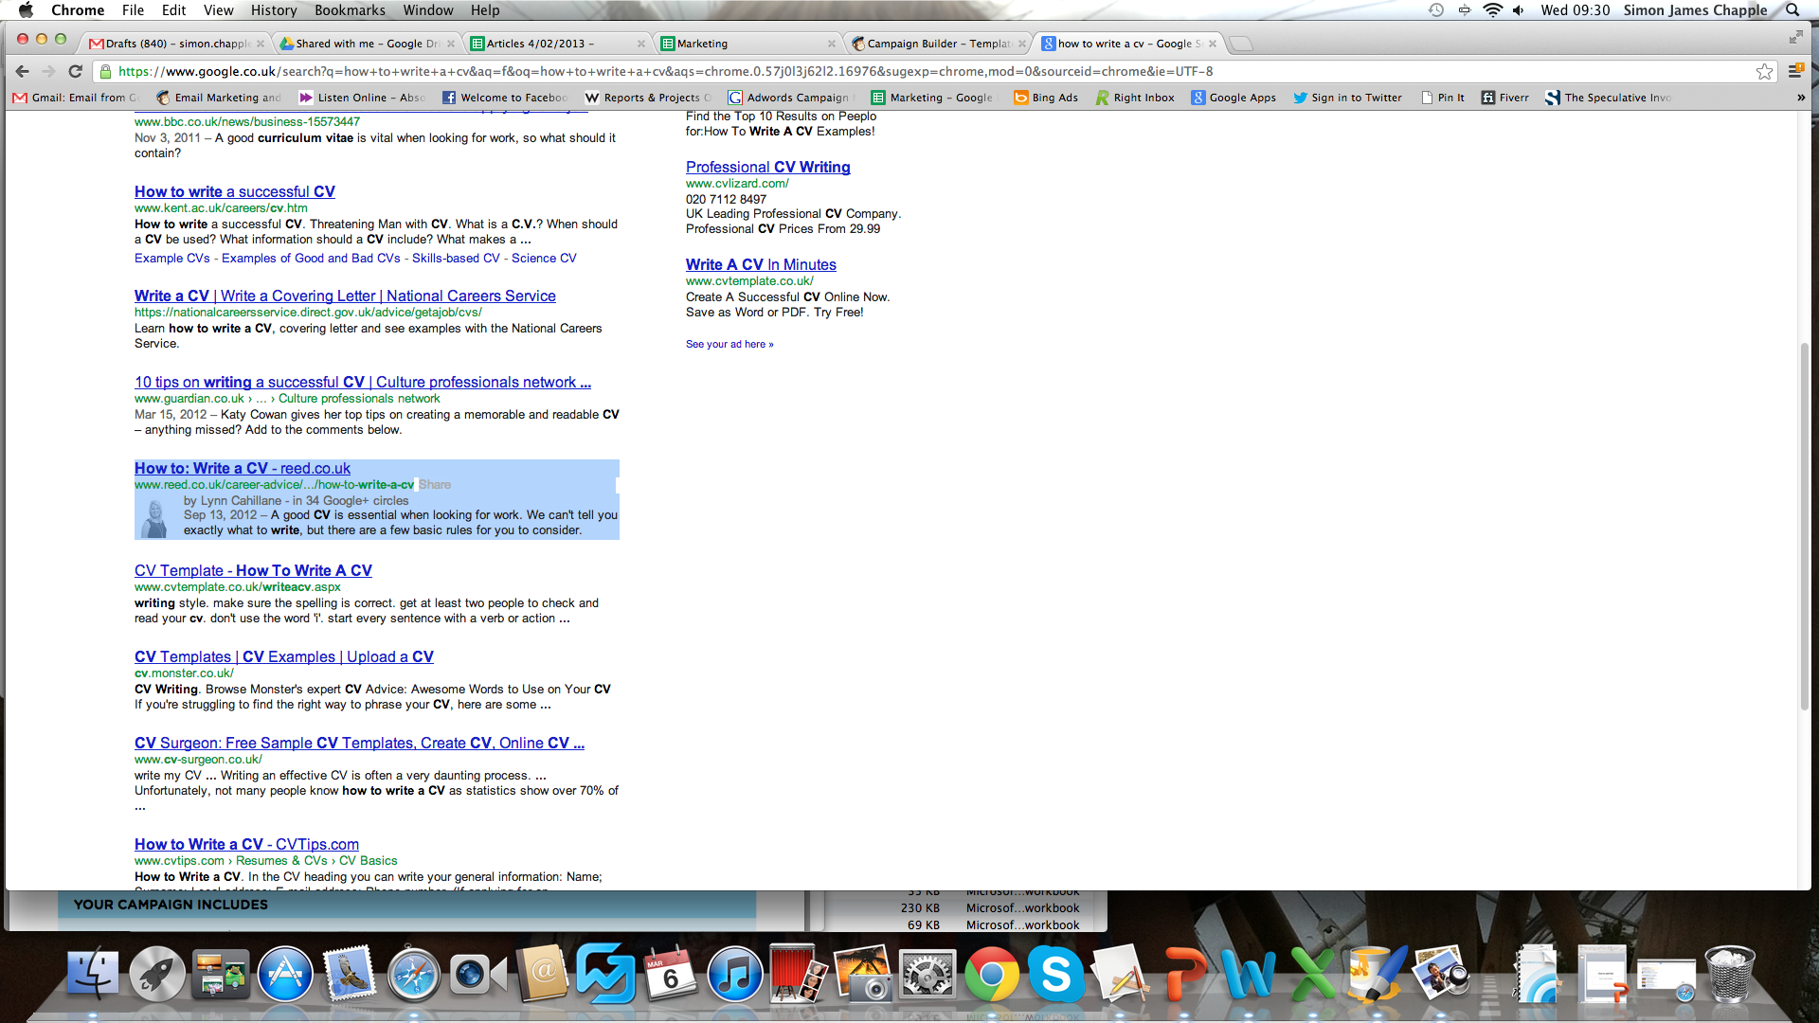The height and width of the screenshot is (1023, 1819).
Task: Open 'Examples of Good and Bad CVs' sitelink
Action: coord(311,258)
